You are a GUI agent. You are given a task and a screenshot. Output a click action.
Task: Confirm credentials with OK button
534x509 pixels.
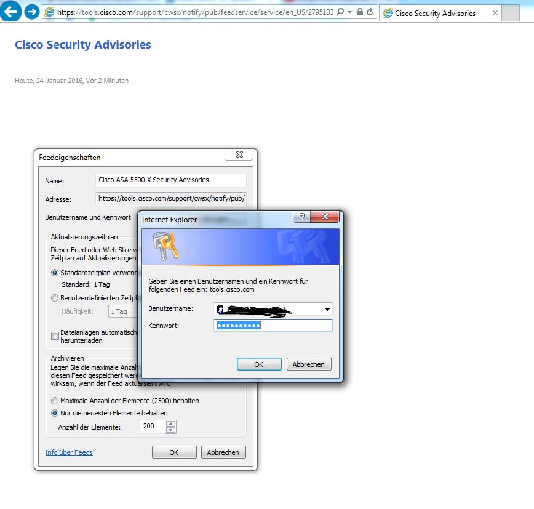tap(259, 364)
